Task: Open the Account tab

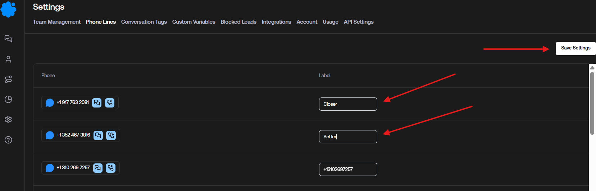Action: (307, 22)
